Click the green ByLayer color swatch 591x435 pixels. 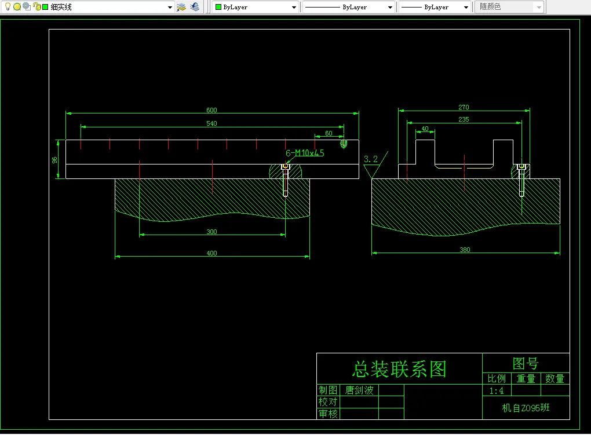click(218, 7)
